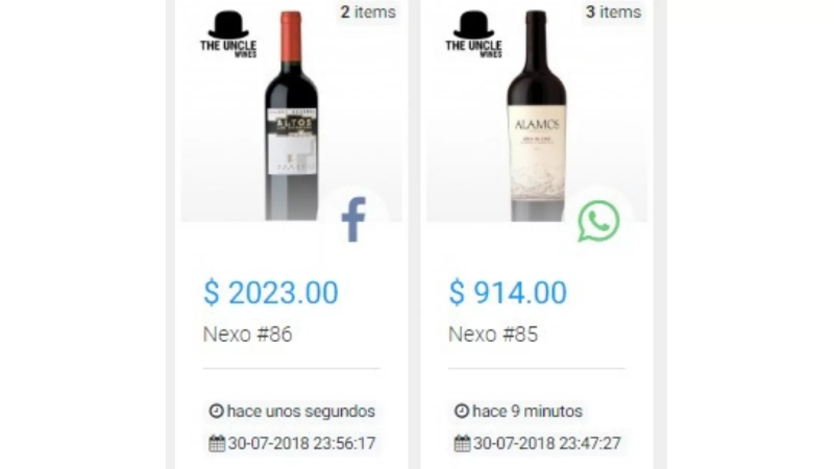Click the 'hace unos segundos' time label
Screen dimensions: 834x469
[301, 411]
